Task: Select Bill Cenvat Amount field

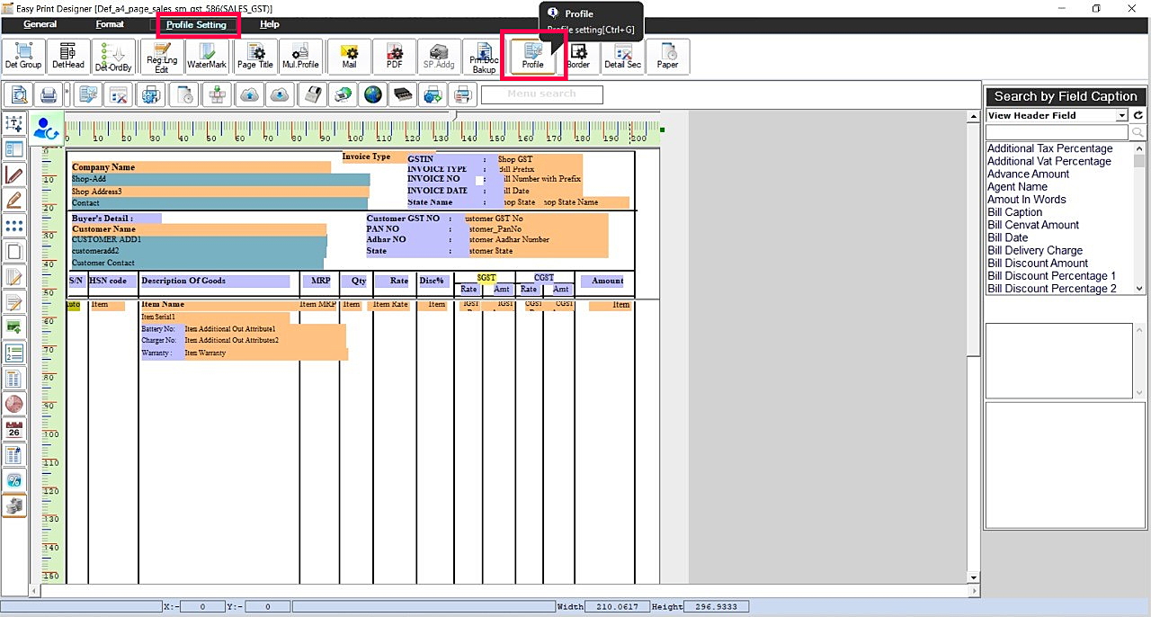Action: pos(1033,225)
